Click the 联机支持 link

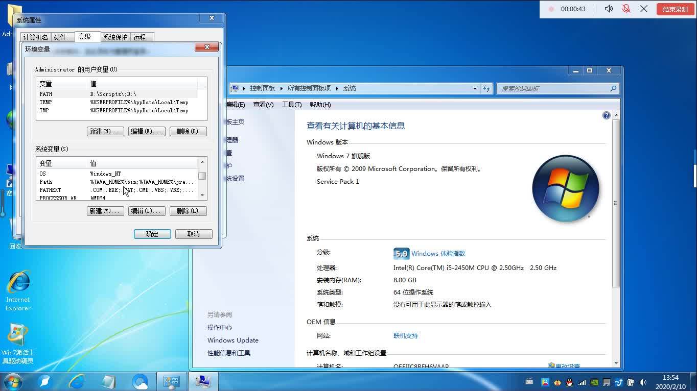coord(406,336)
